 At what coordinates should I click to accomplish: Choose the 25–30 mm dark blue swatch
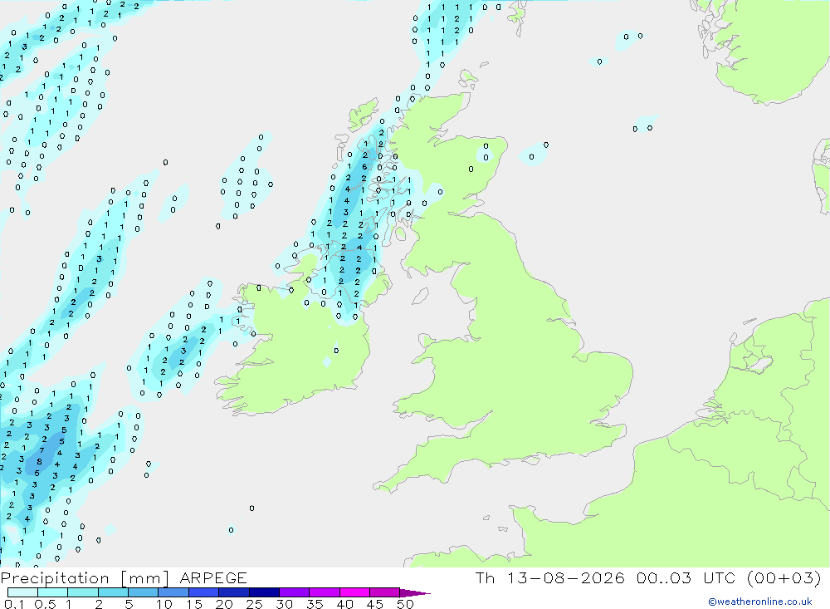pyautogui.click(x=264, y=592)
